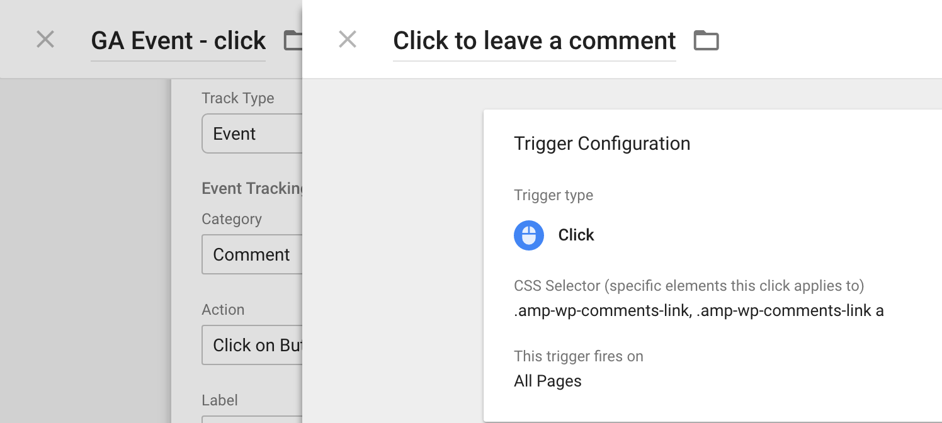Image resolution: width=942 pixels, height=423 pixels.
Task: Focus the Action field containing Click on But
Action: point(252,345)
